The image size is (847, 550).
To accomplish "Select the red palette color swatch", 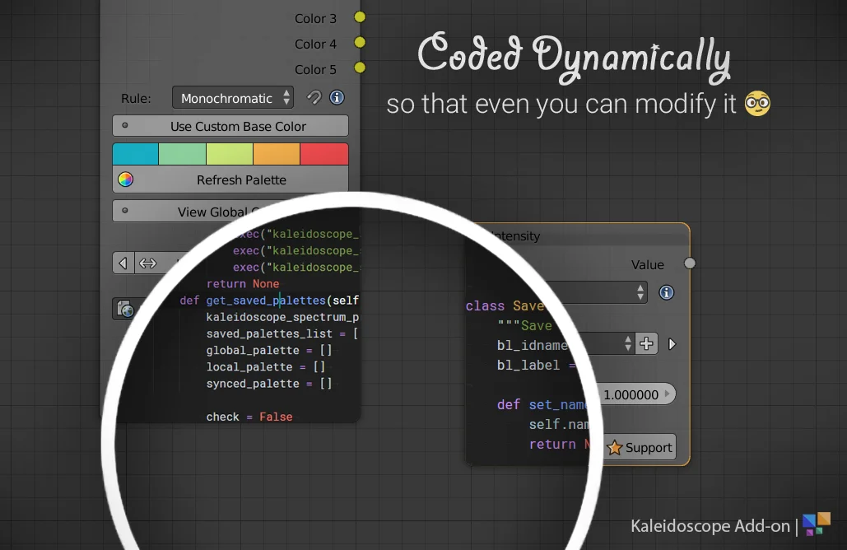I will [323, 154].
